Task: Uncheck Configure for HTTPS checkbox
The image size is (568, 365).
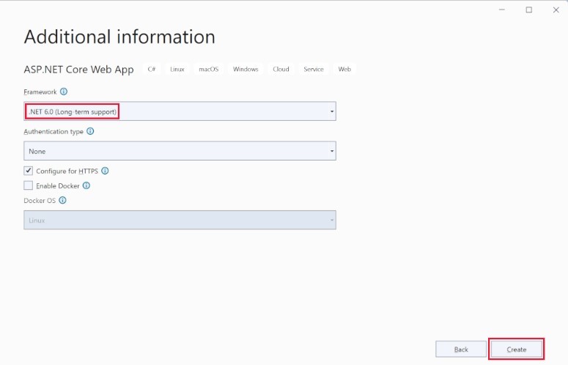Action: pos(29,171)
